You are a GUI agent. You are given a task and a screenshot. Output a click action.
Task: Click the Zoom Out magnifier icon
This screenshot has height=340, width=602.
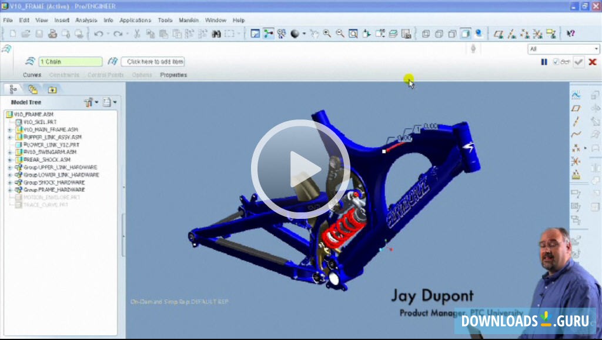pyautogui.click(x=340, y=34)
